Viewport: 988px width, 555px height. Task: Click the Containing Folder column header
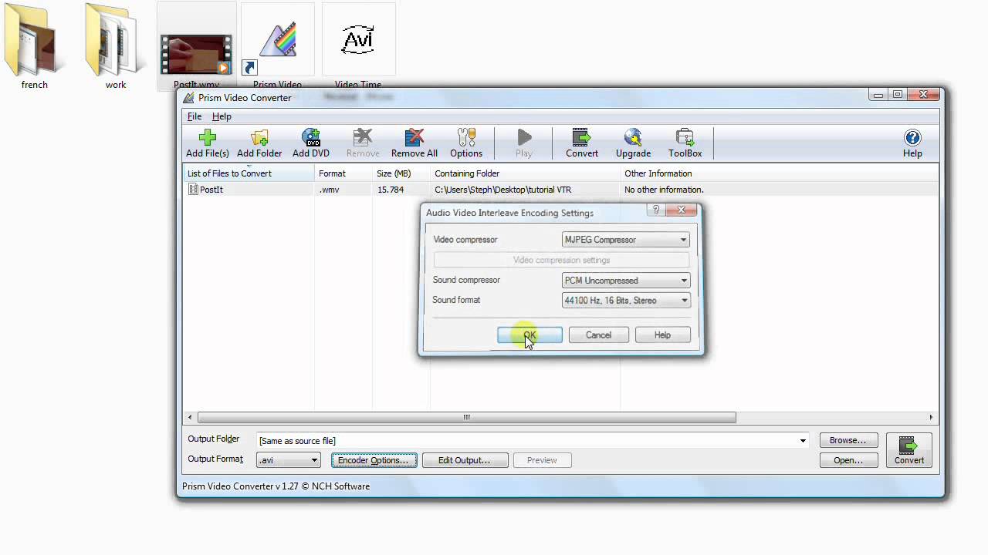pyautogui.click(x=525, y=173)
